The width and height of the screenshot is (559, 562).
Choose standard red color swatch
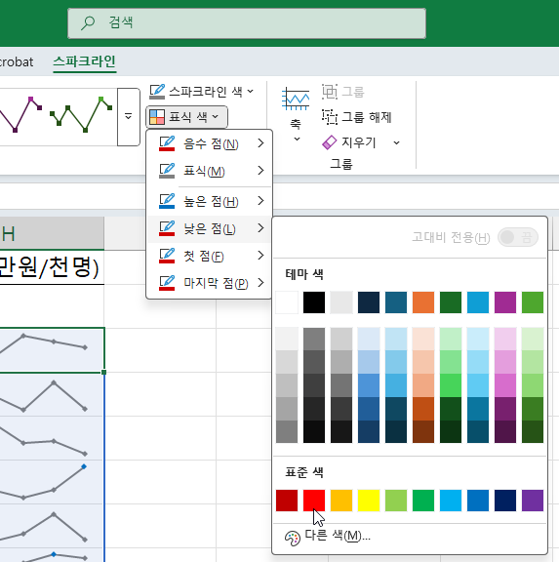[314, 501]
